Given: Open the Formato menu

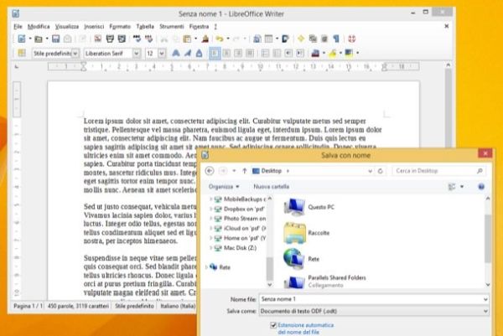Looking at the screenshot, I should tap(120, 26).
